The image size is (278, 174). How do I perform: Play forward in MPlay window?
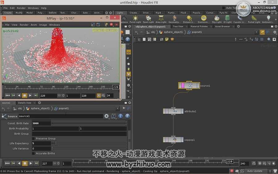tap(30, 95)
